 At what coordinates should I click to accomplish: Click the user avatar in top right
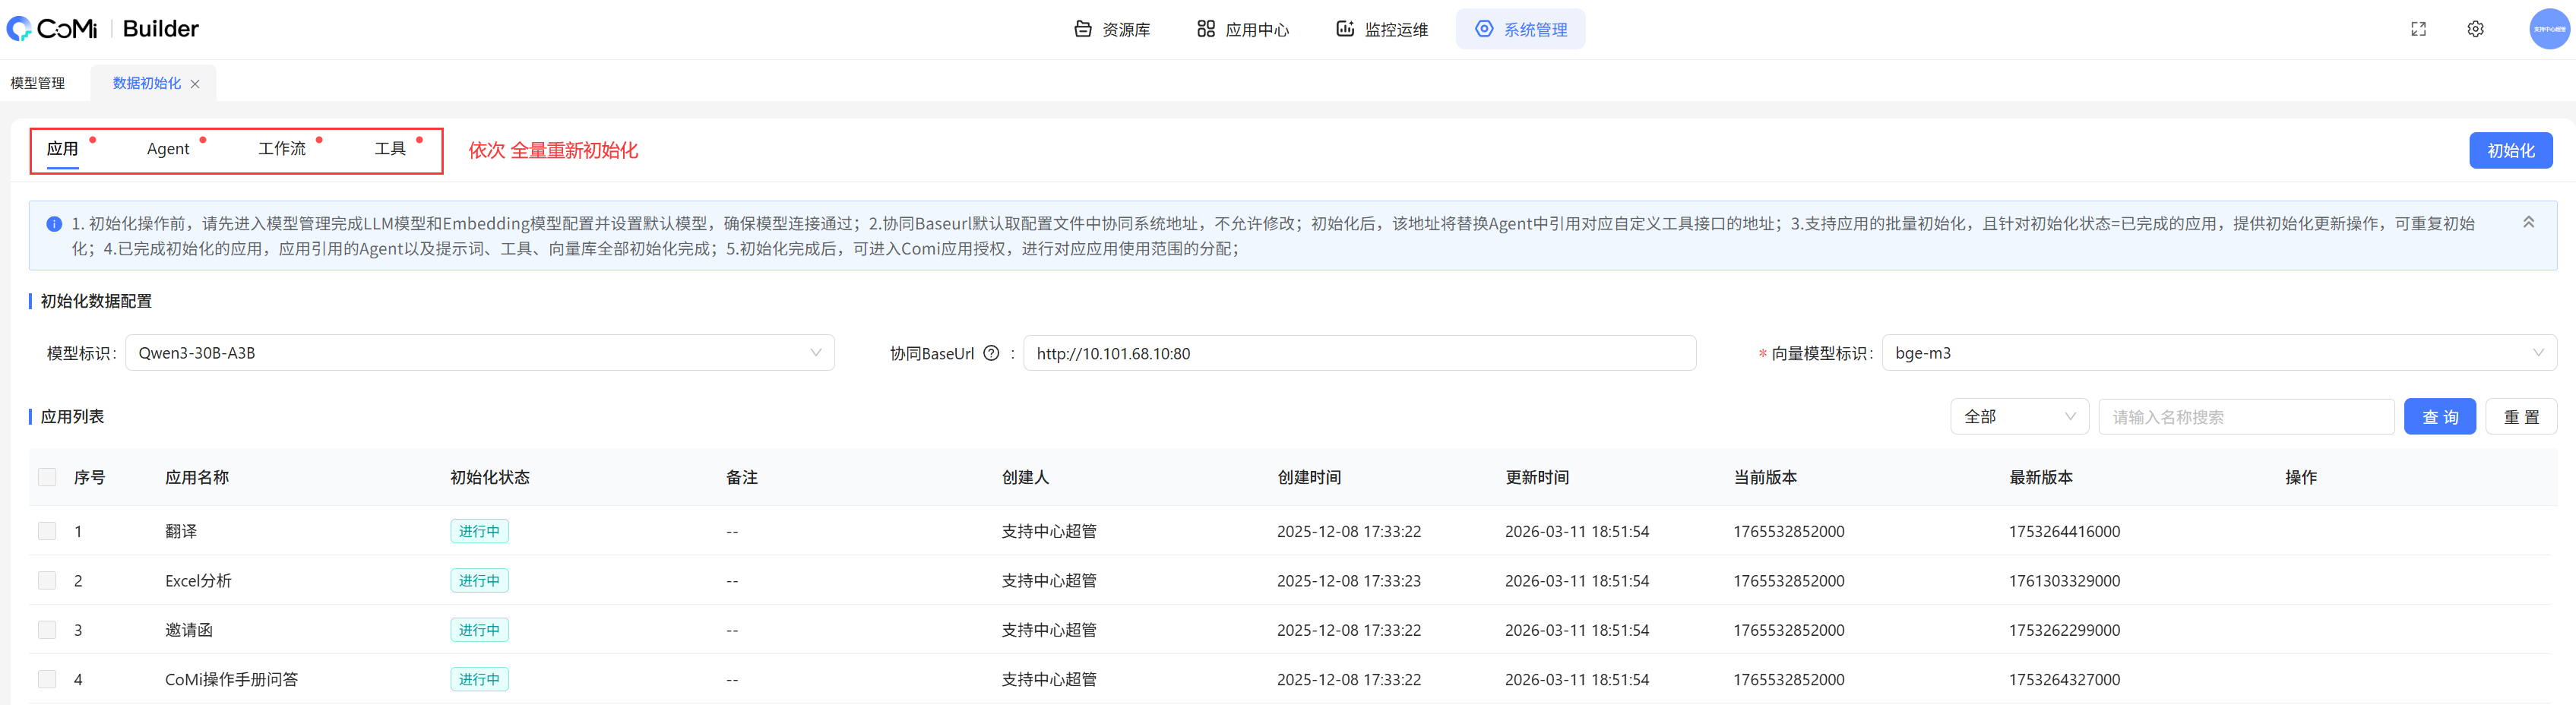point(2548,29)
